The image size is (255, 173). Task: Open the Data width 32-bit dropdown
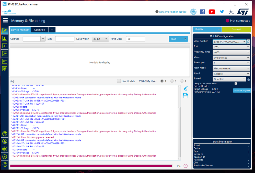tap(100, 39)
